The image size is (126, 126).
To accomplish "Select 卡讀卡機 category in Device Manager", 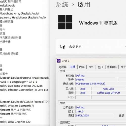I will point(5,42).
